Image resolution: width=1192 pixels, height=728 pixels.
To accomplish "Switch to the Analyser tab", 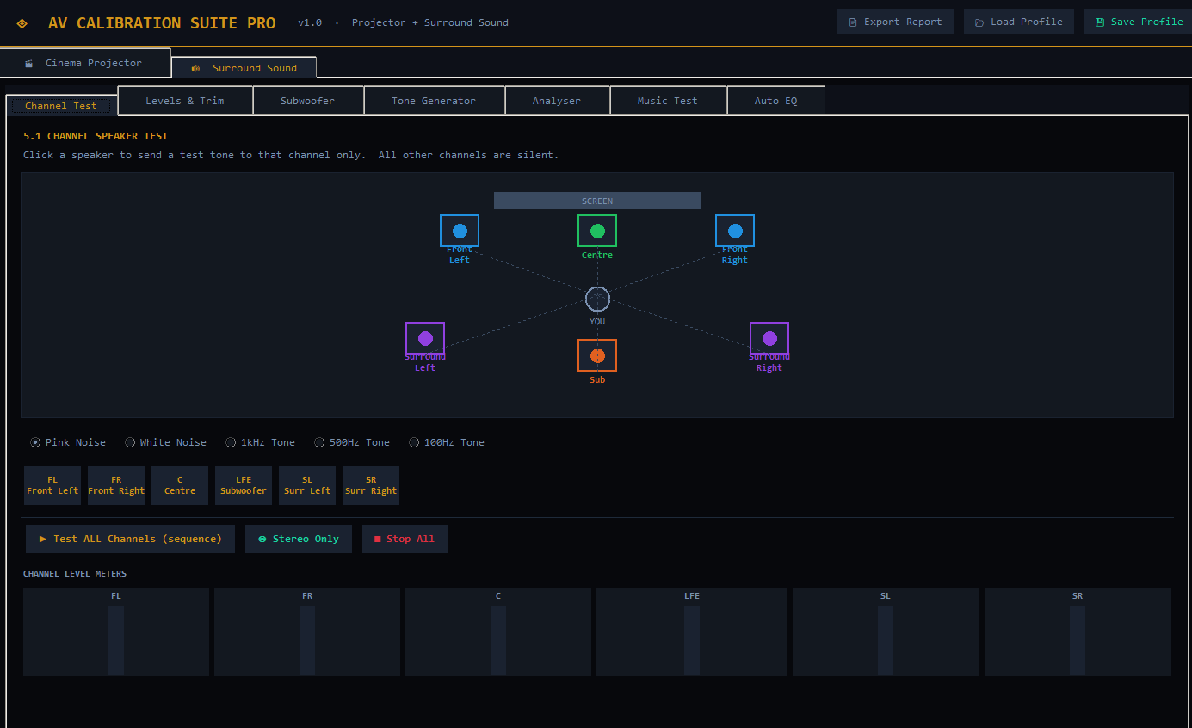I will pos(557,101).
